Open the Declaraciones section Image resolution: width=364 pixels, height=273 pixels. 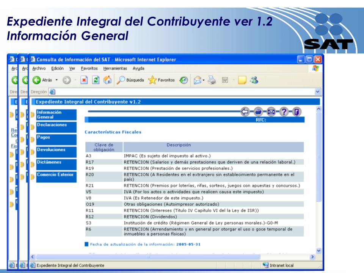[x=56, y=127]
